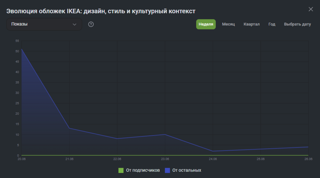
Task: Click the От остальных legend label
Action: 187,170
